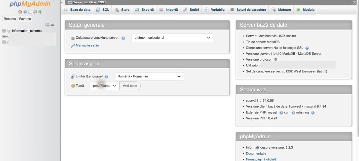359x161 pixels.
Task: Click the Server: localhost:3306 breadcrumb
Action: tap(89, 2)
